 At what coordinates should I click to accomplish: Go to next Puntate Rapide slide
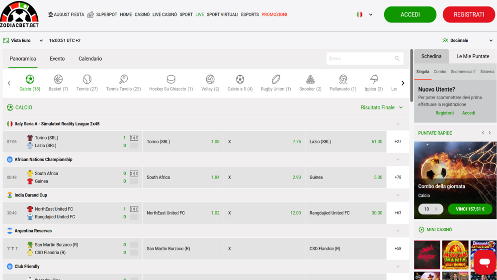[x=490, y=133]
